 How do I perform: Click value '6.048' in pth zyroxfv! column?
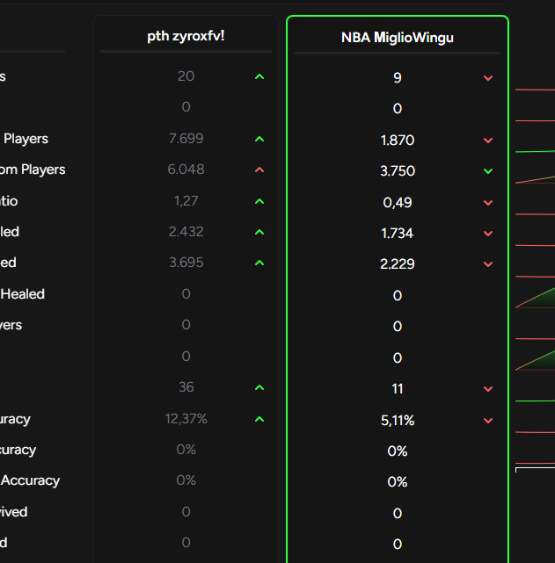186,170
